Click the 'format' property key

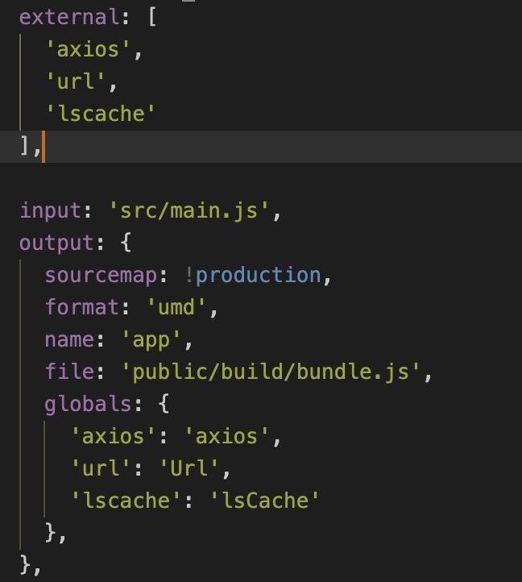81,307
